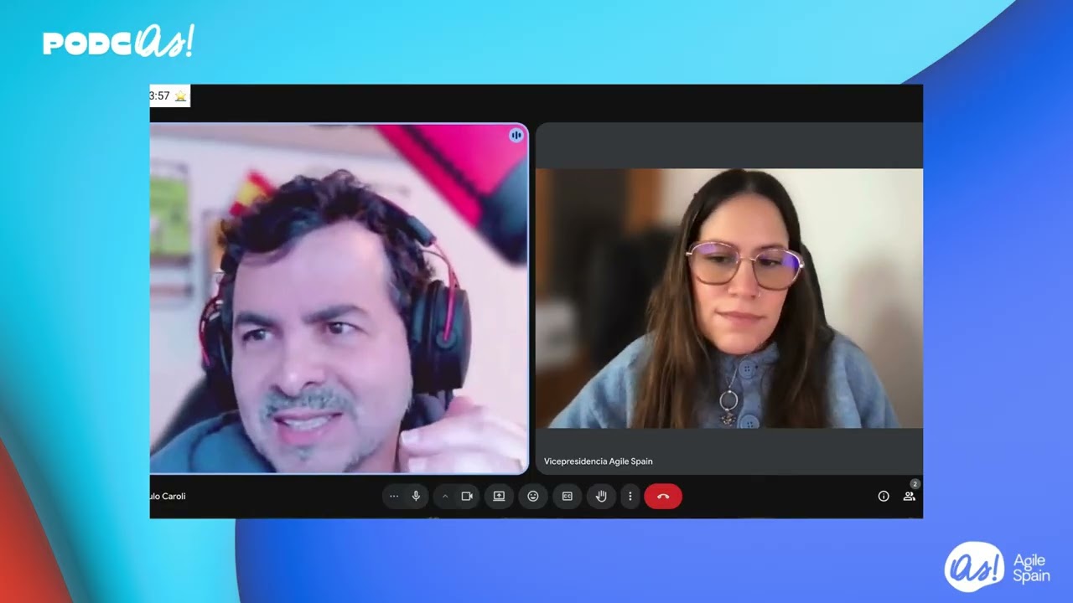This screenshot has width=1073, height=603.
Task: Open audio settings three-dot menu beside microphone
Action: coord(394,497)
